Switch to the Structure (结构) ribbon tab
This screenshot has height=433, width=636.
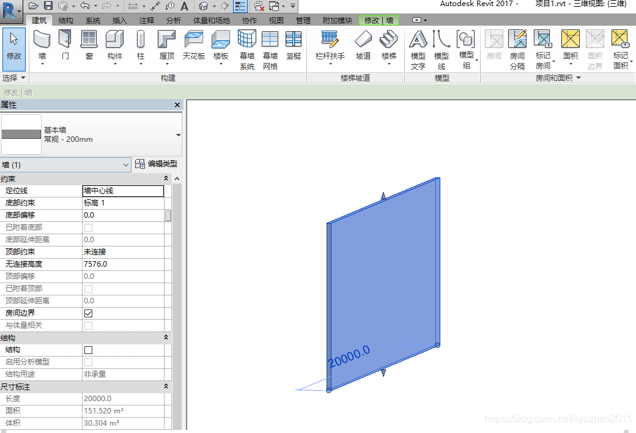67,20
